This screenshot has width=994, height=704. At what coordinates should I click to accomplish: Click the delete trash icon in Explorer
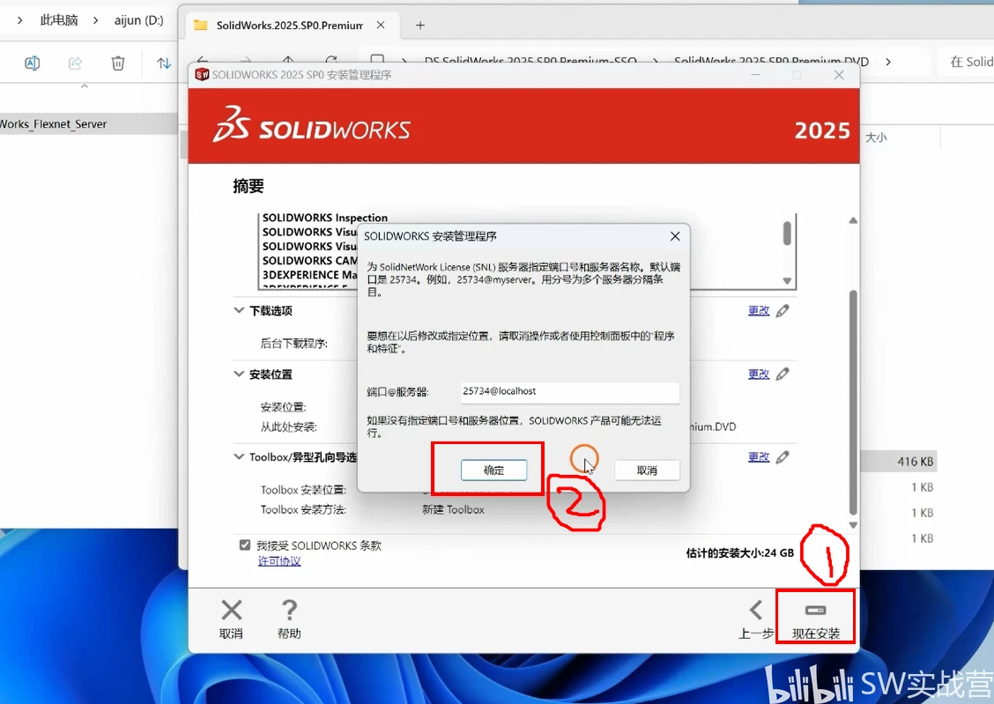[x=118, y=63]
